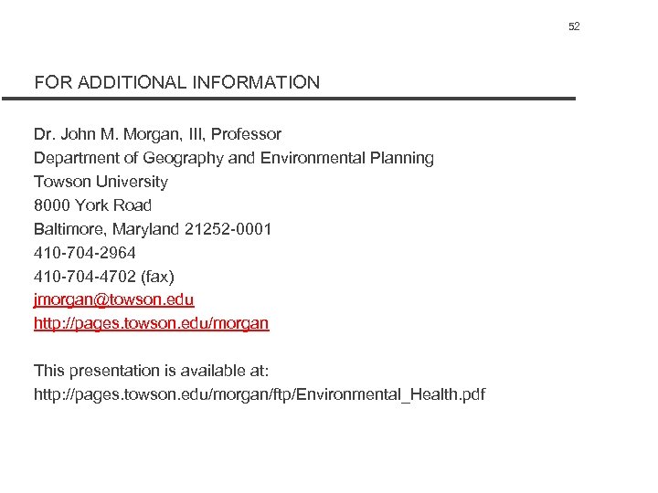The image size is (658, 493).
Task: Follow the http://pages.towson.edu/morgan hyperlink
Action: point(152,323)
